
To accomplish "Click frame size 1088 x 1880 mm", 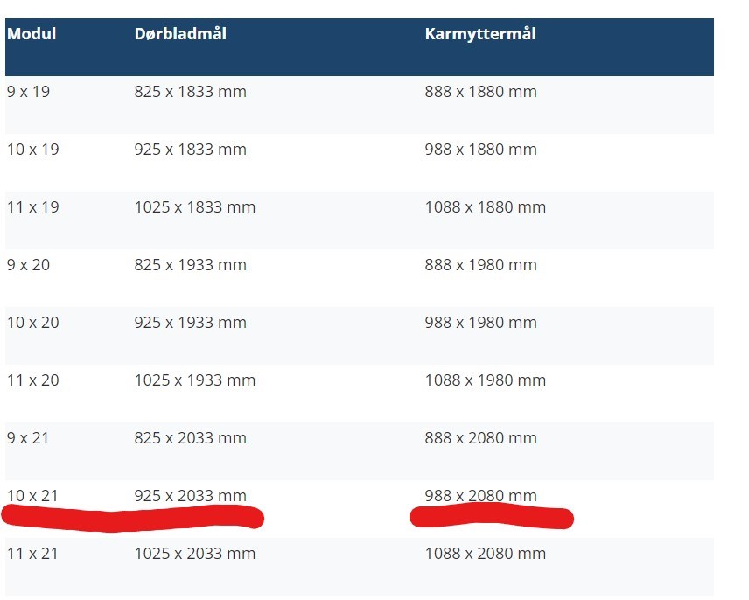I will pyautogui.click(x=485, y=207).
